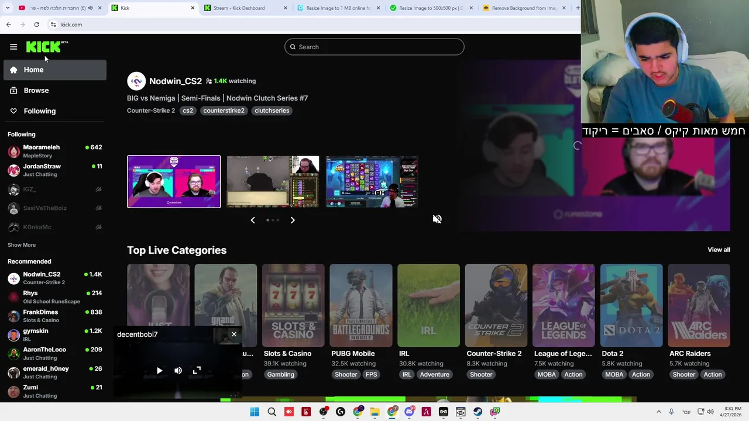Select the Old School RuneScape carousel thumbnail
The image size is (749, 421).
click(x=273, y=181)
